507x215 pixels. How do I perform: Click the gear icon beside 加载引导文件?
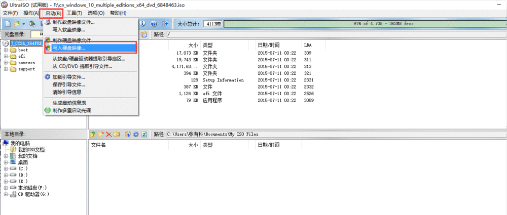click(48, 77)
